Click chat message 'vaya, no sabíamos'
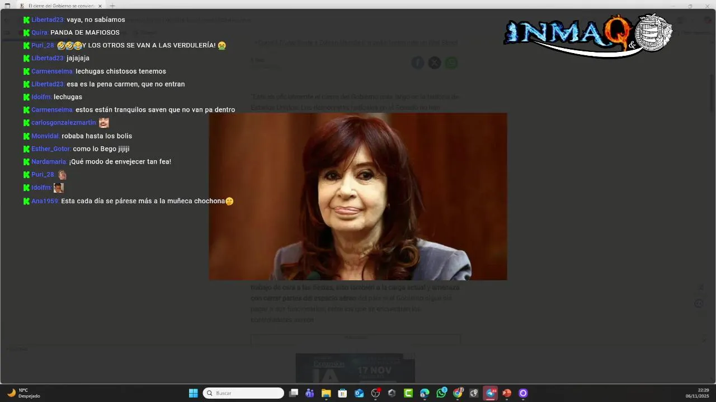 tap(96, 20)
